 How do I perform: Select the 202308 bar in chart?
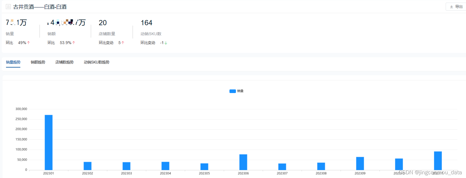pos(321,166)
